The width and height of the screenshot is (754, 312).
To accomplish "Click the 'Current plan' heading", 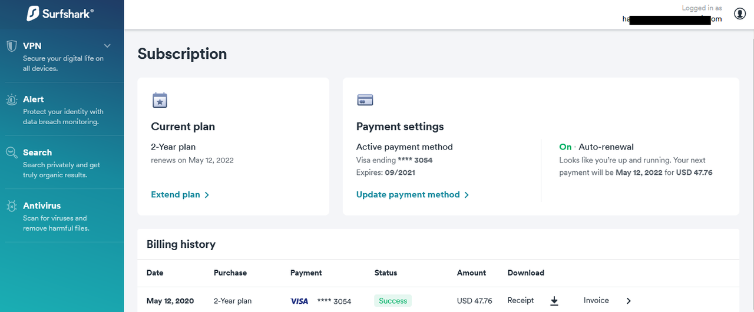I will 183,127.
